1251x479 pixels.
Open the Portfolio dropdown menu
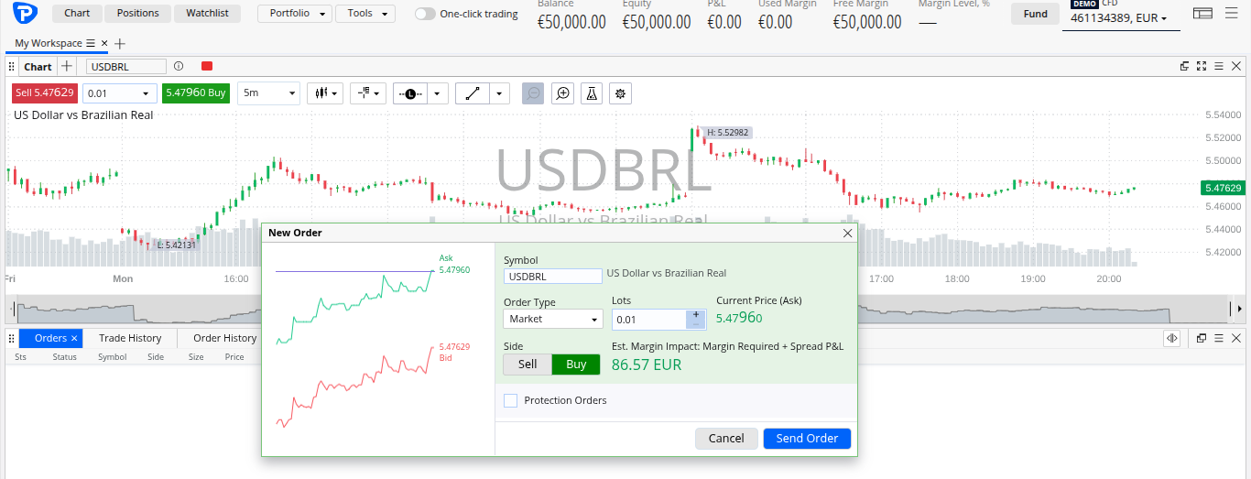pyautogui.click(x=295, y=14)
